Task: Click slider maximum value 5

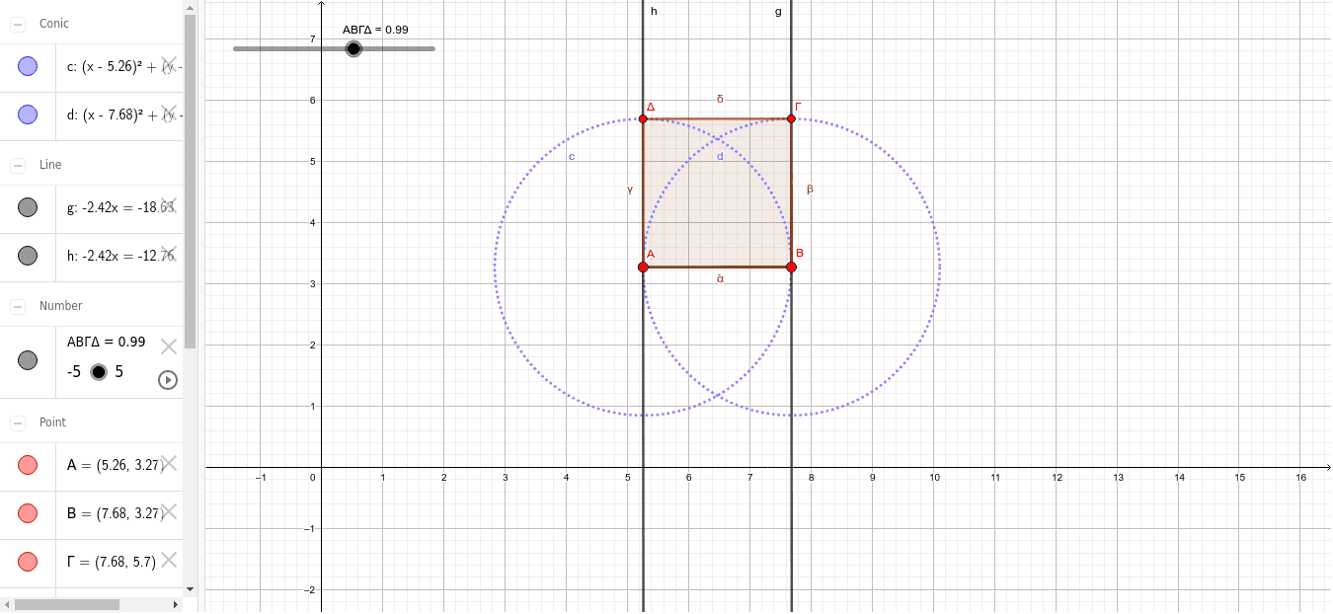Action: [x=119, y=372]
